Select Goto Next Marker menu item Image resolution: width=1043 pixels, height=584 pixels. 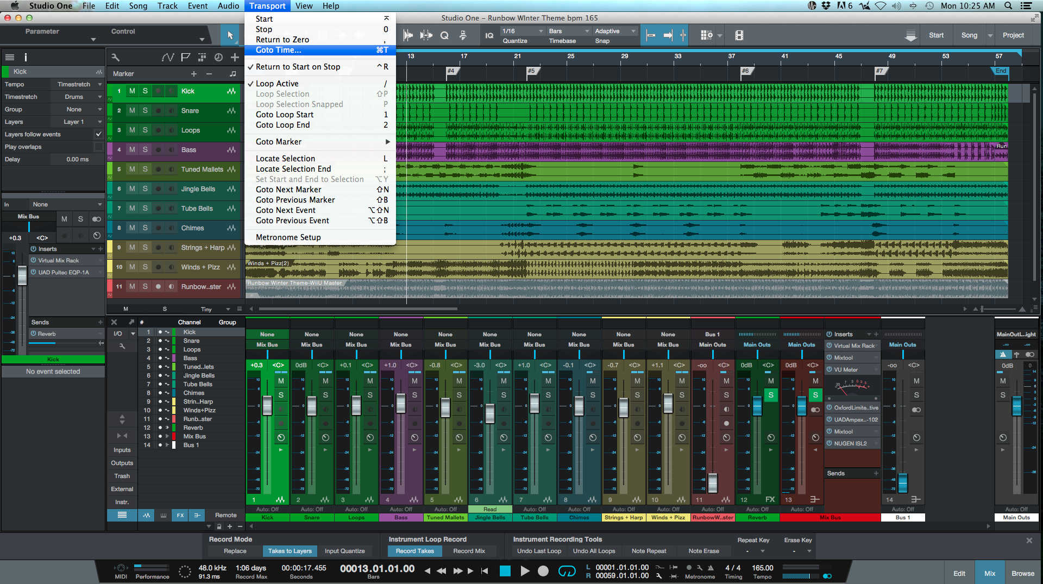coord(321,190)
